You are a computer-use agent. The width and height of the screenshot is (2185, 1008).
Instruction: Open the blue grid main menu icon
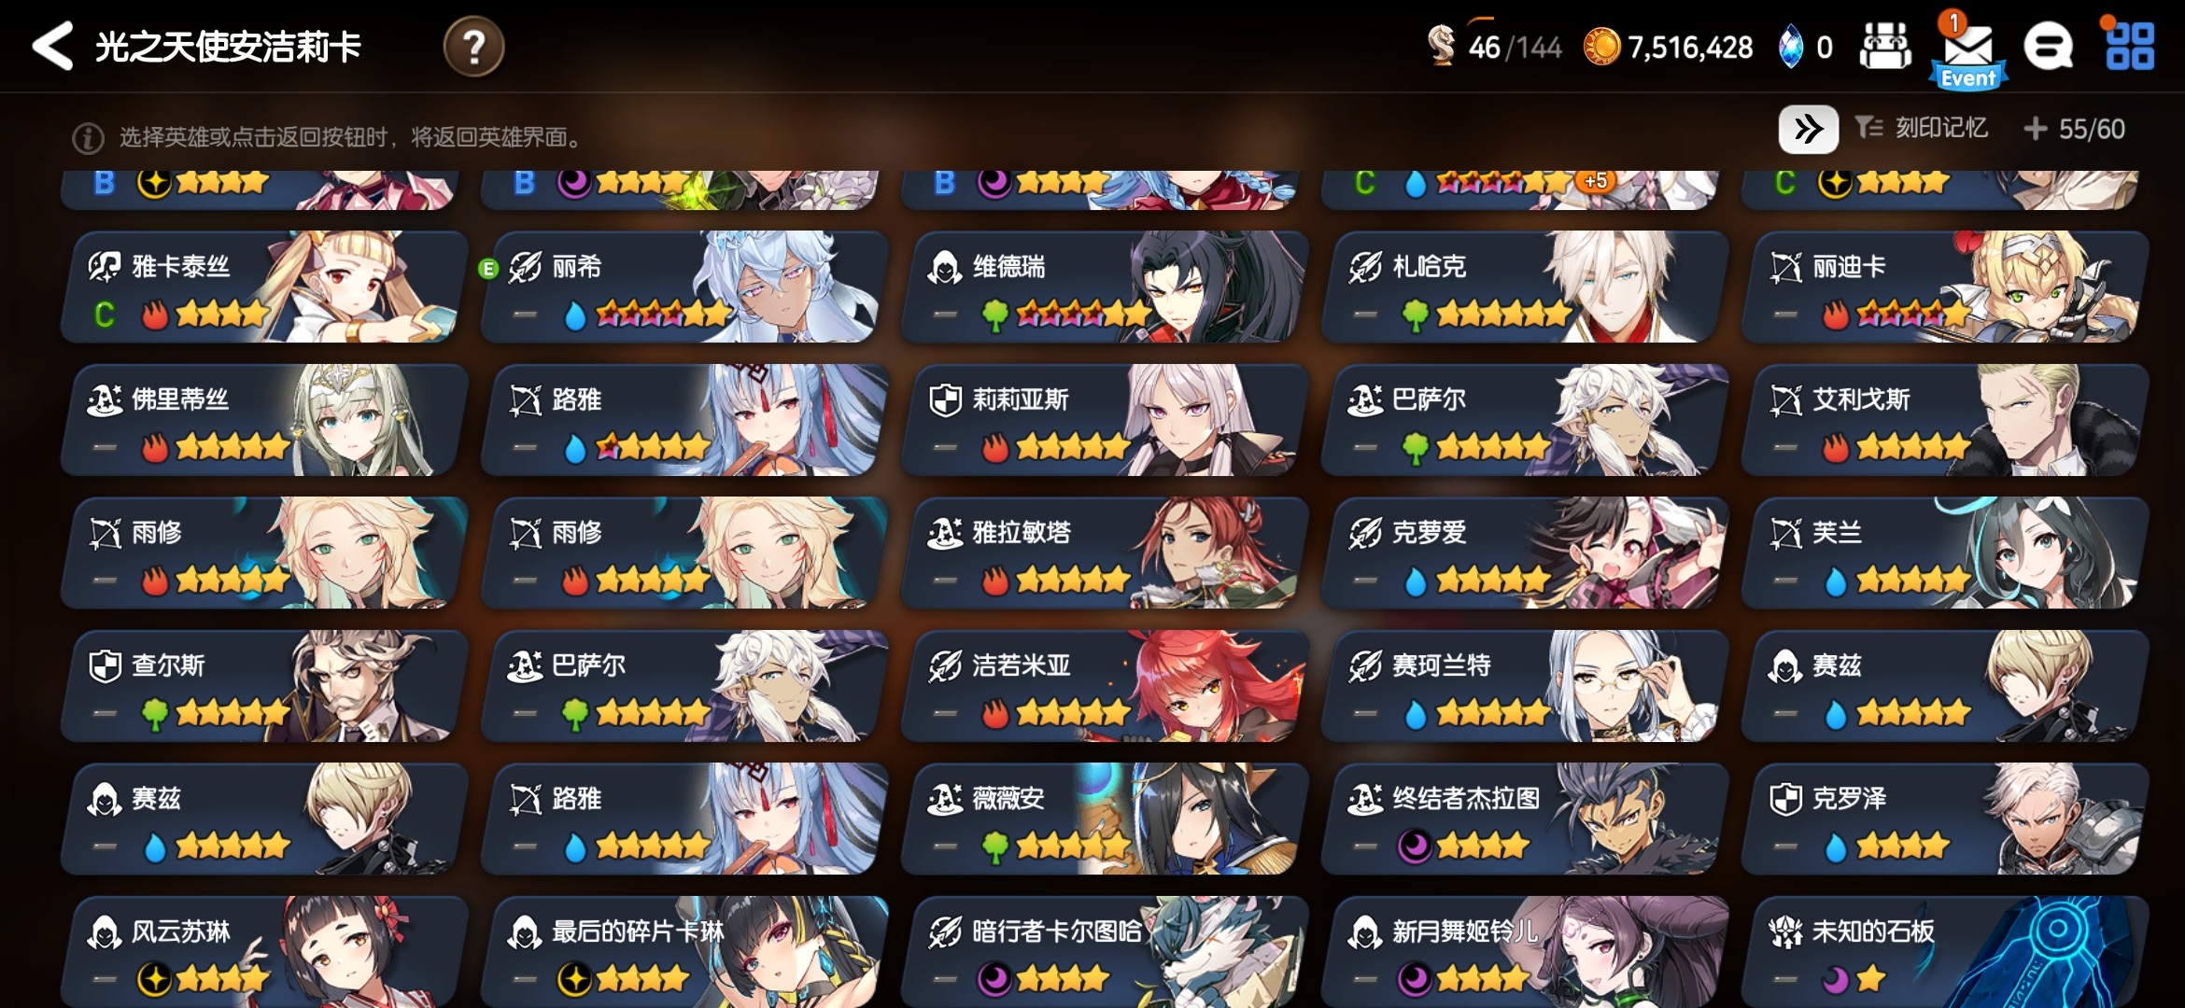click(2130, 47)
